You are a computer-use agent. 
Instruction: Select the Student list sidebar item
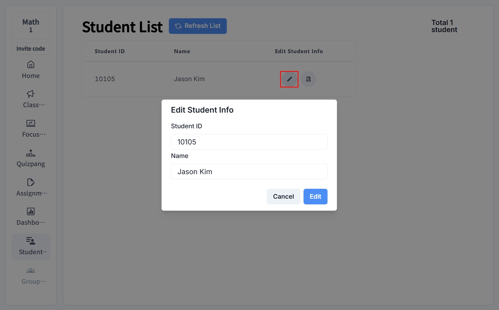click(31, 247)
